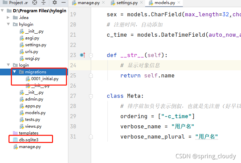
Task: Click the Python file icon of views.py
Action: pyautogui.click(x=22, y=126)
